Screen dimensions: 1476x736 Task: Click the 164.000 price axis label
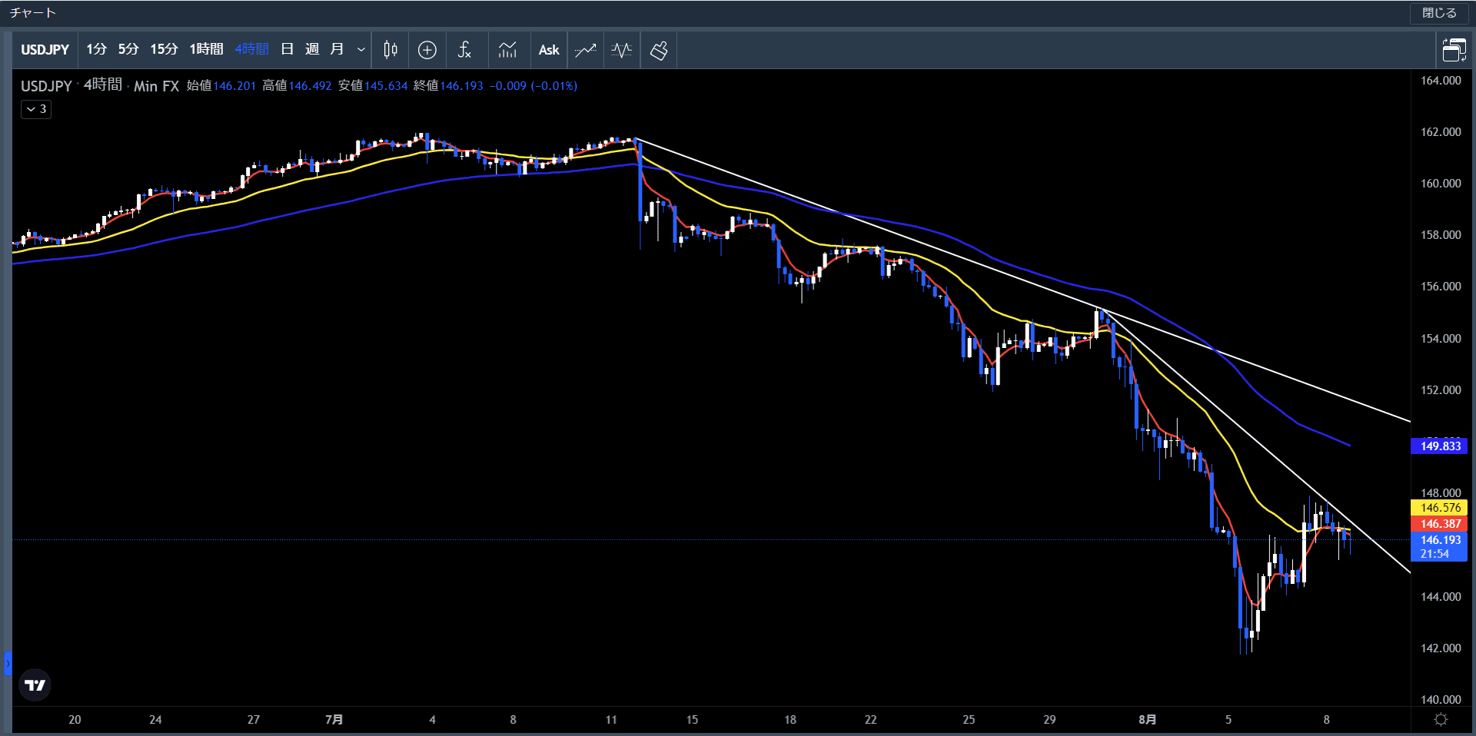tap(1441, 80)
